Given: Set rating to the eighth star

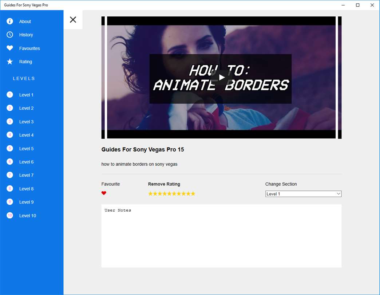Looking at the screenshot, I should (x=183, y=193).
